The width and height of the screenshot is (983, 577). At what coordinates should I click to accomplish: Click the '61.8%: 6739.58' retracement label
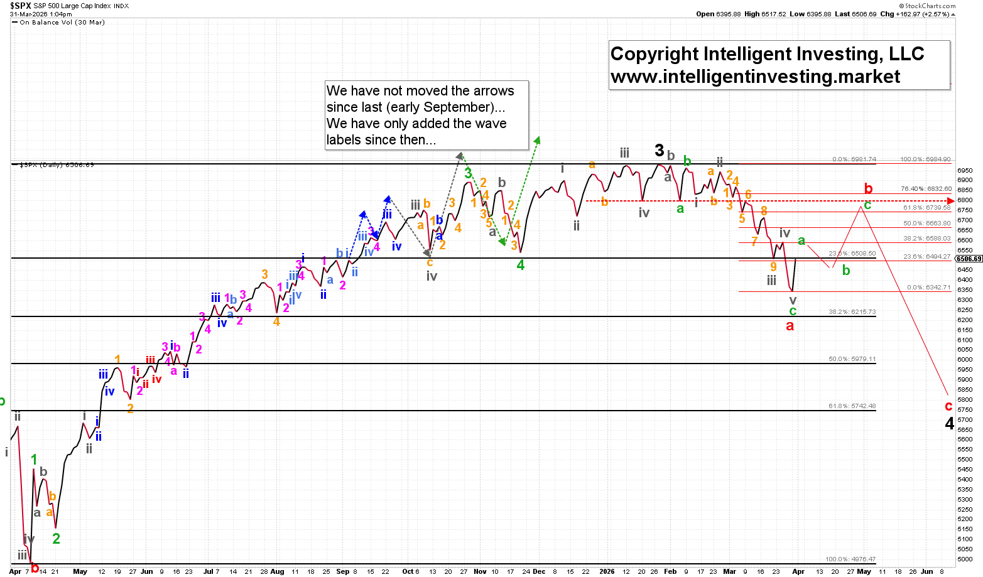pyautogui.click(x=927, y=208)
